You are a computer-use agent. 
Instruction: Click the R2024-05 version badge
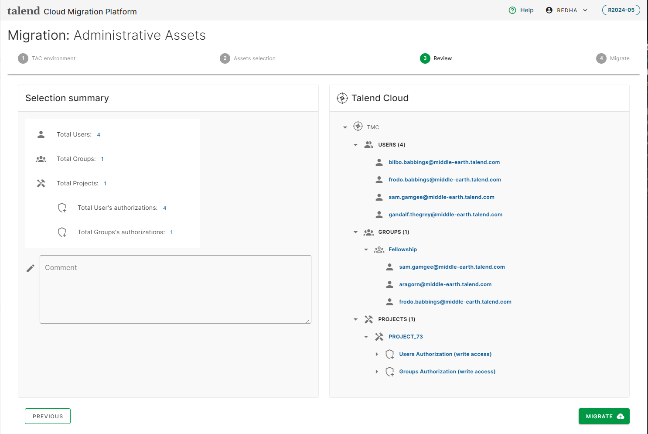tap(621, 10)
